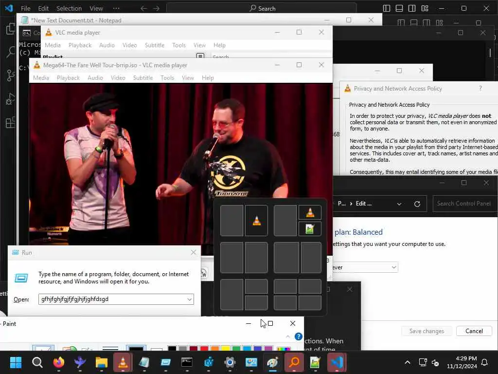Screen dimensions: 498x374
Task: Maximize the Paint window
Action: coord(270,323)
